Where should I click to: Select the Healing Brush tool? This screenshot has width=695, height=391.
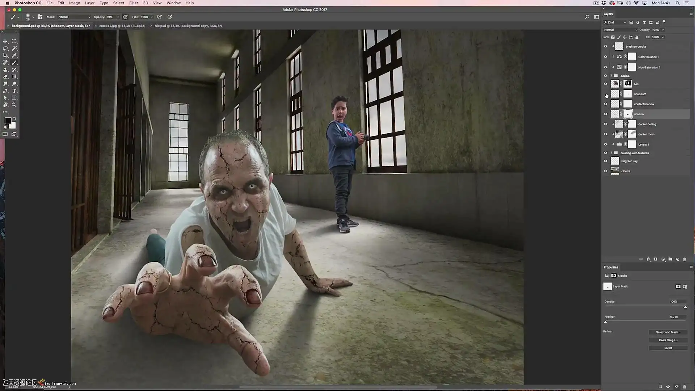point(5,63)
